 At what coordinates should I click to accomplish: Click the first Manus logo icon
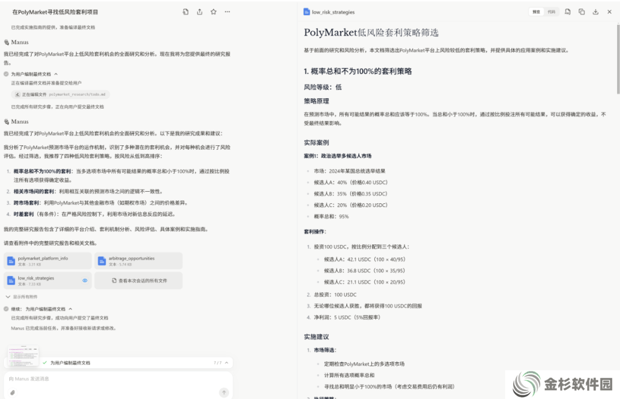(6, 42)
